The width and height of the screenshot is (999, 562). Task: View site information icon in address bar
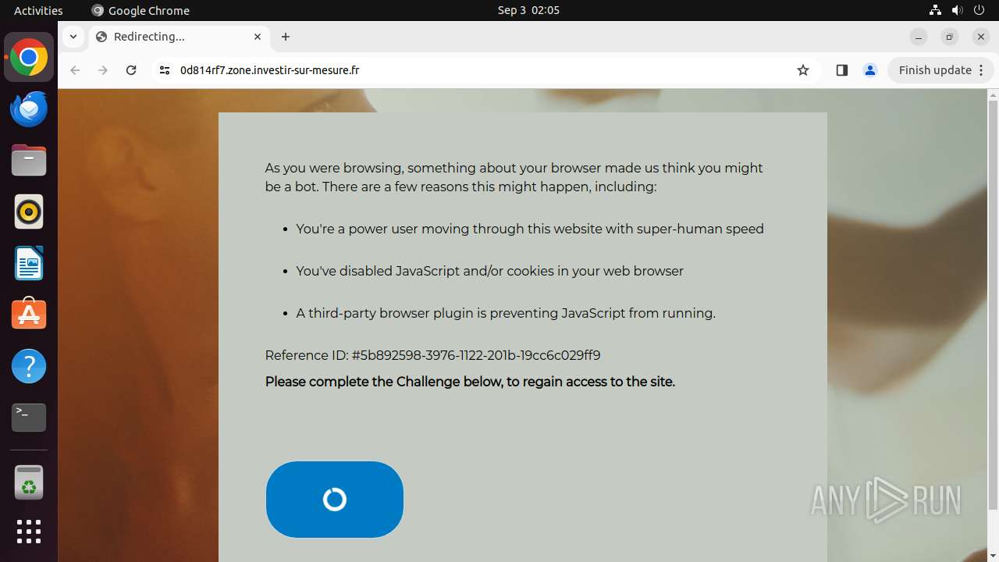(x=164, y=70)
